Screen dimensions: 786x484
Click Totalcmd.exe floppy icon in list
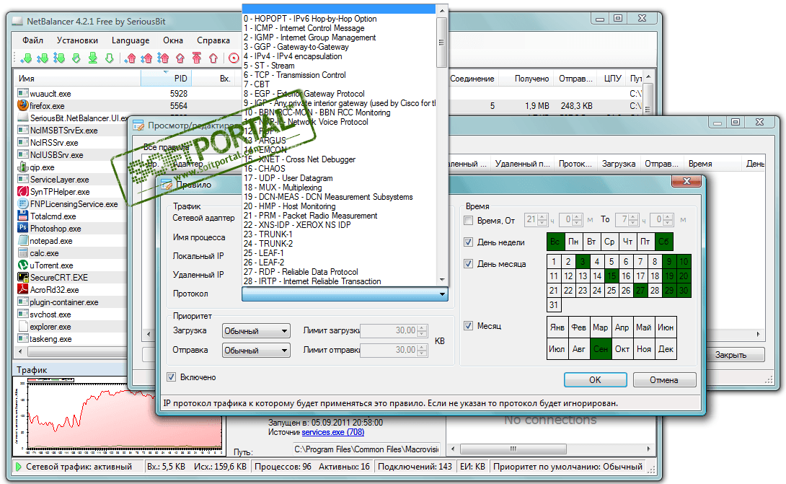pyautogui.click(x=23, y=216)
